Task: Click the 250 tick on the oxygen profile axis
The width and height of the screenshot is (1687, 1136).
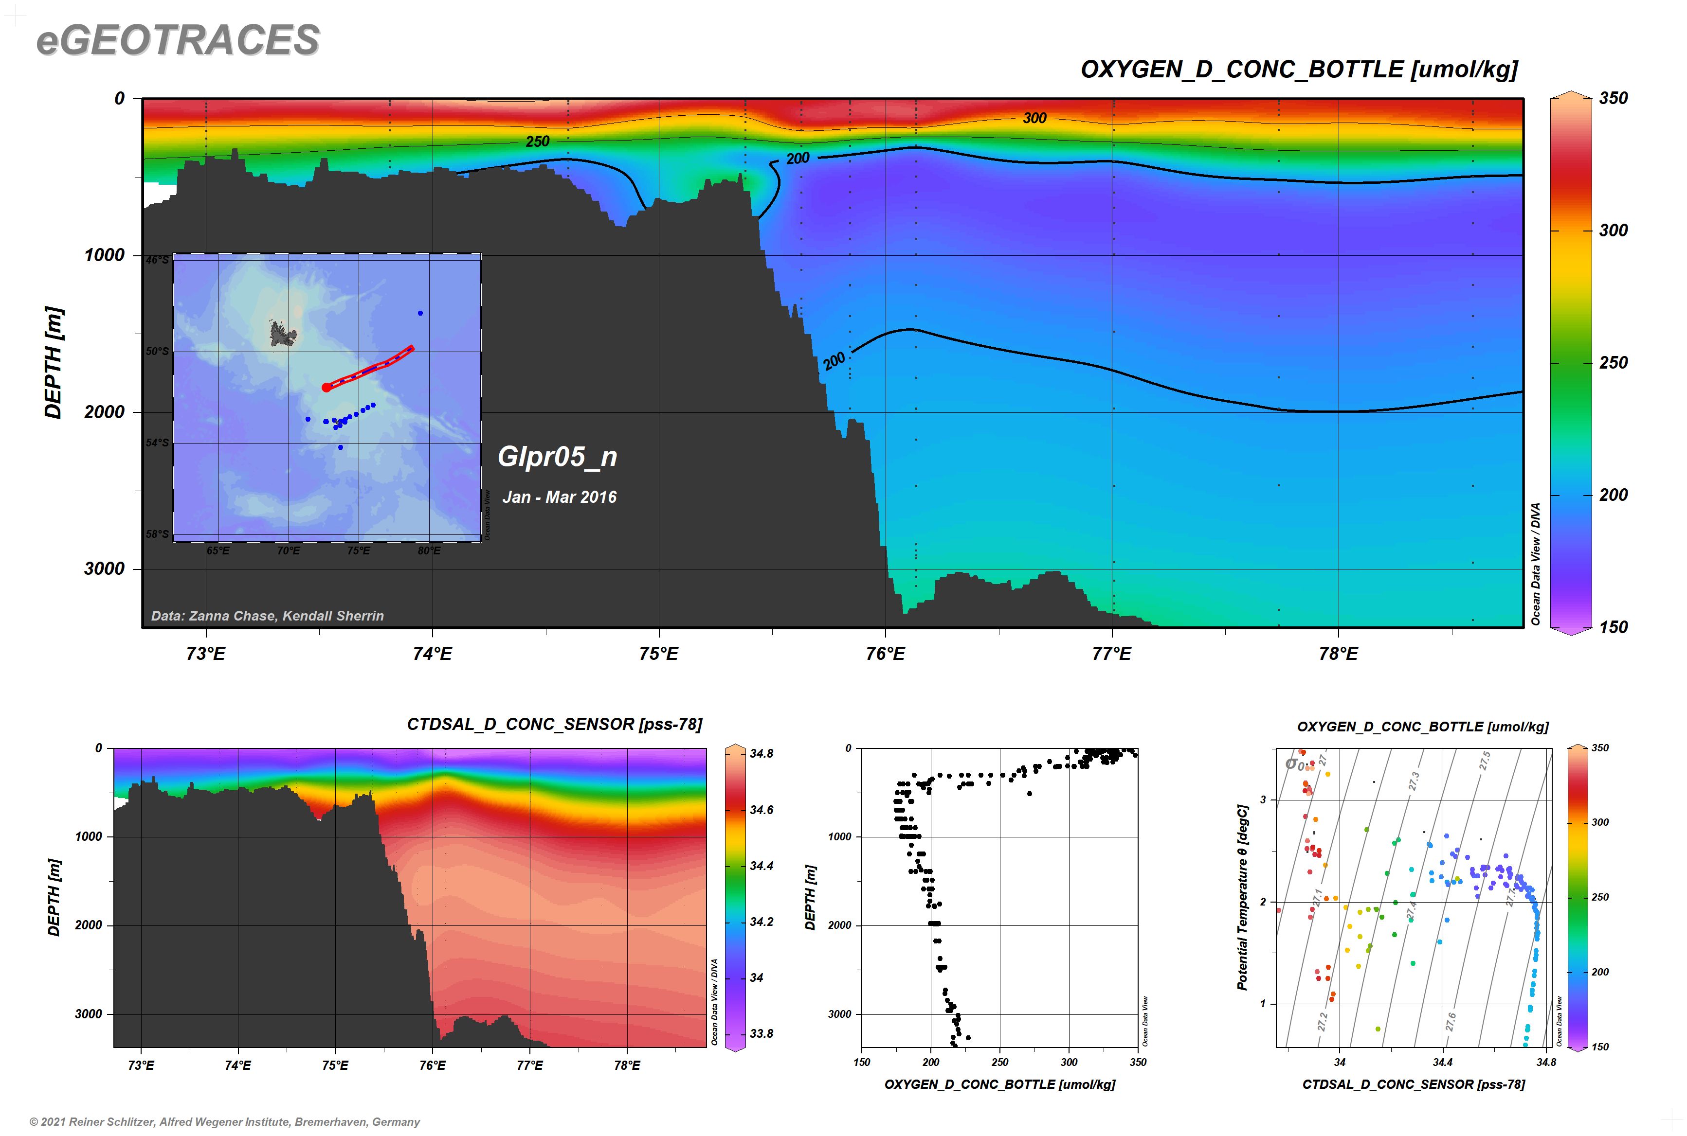Action: 1000,1063
